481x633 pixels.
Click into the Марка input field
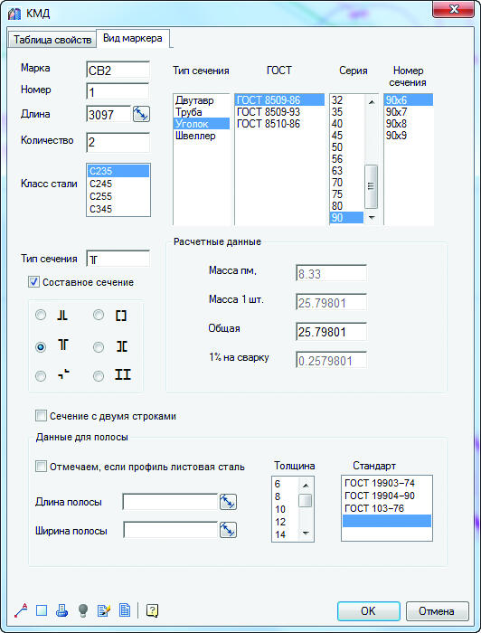click(118, 70)
